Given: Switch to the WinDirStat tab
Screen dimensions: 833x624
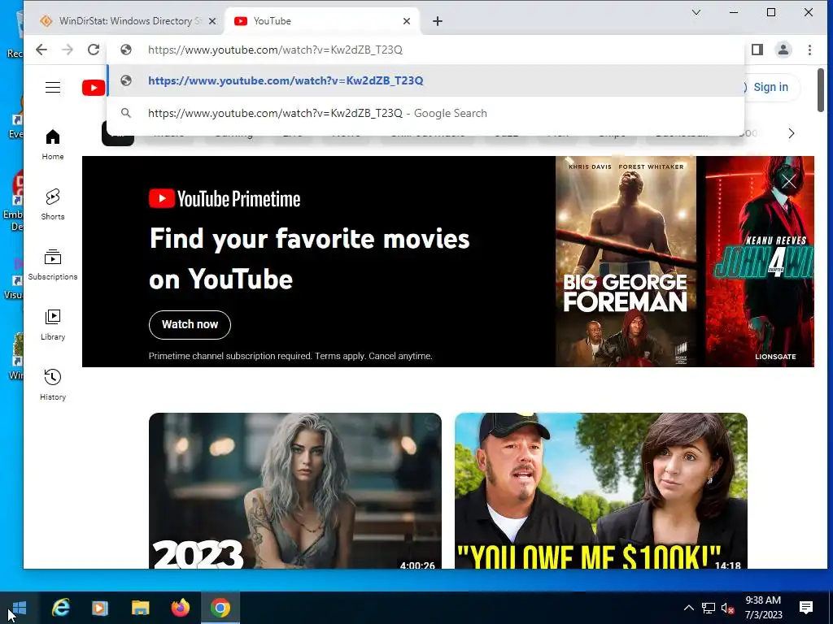Looking at the screenshot, I should 125,21.
